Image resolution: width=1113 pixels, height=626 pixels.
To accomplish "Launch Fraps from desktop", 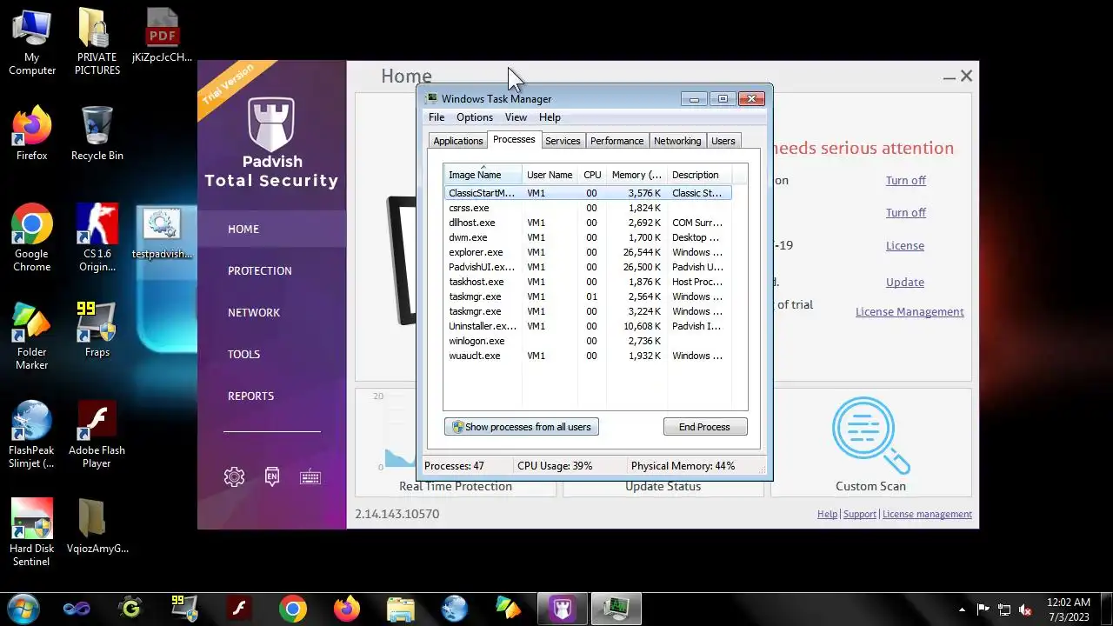I will click(97, 330).
